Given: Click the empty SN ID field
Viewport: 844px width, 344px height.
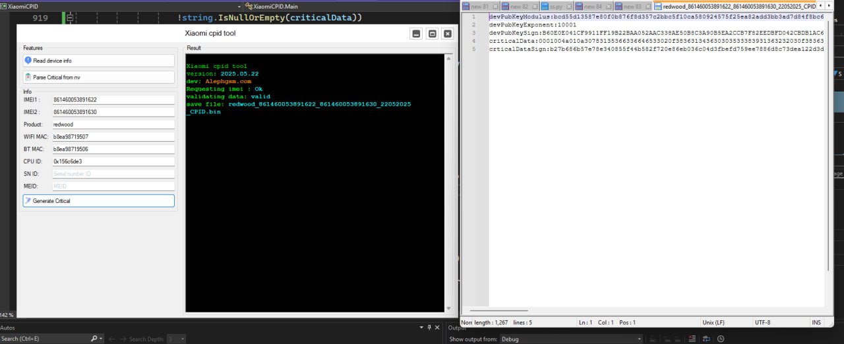Looking at the screenshot, I should point(113,174).
